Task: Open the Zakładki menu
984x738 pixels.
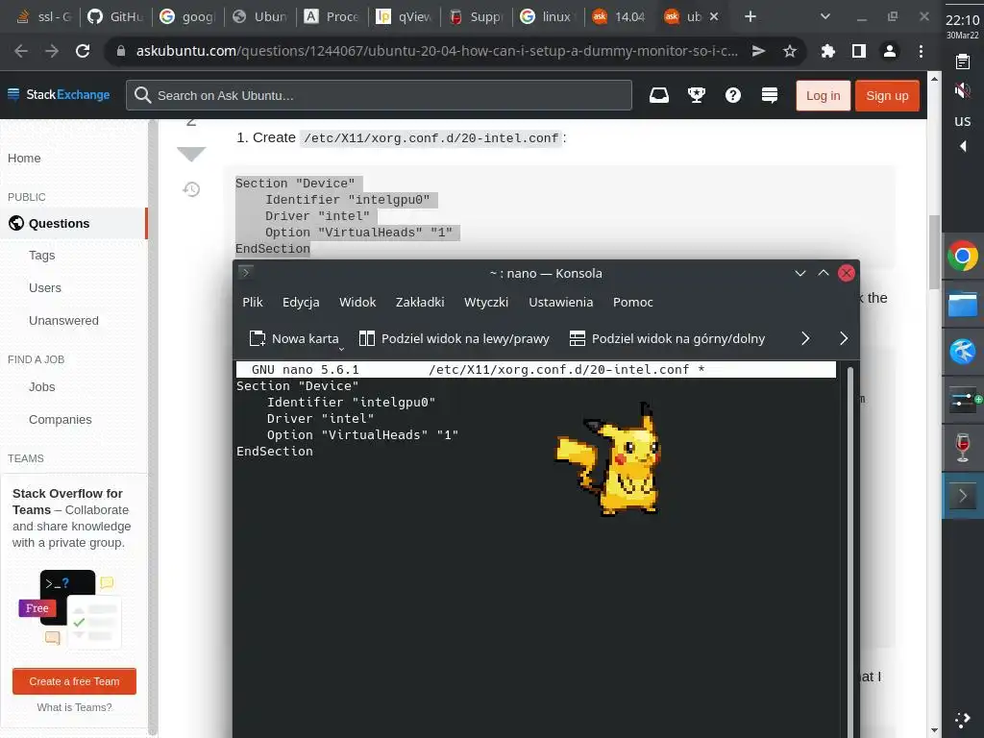Action: [420, 302]
